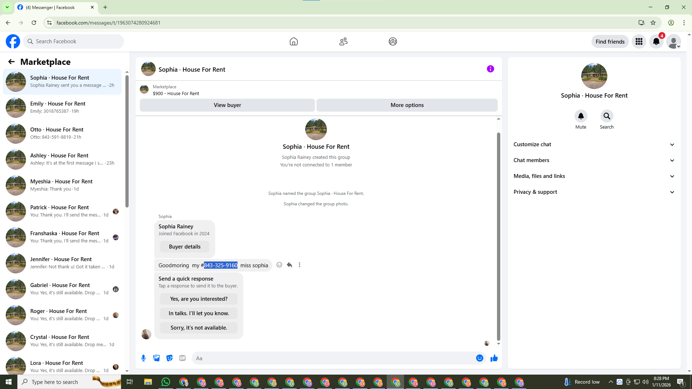The width and height of the screenshot is (692, 389).
Task: Open Chrome's three-dot menu
Action: [684, 23]
